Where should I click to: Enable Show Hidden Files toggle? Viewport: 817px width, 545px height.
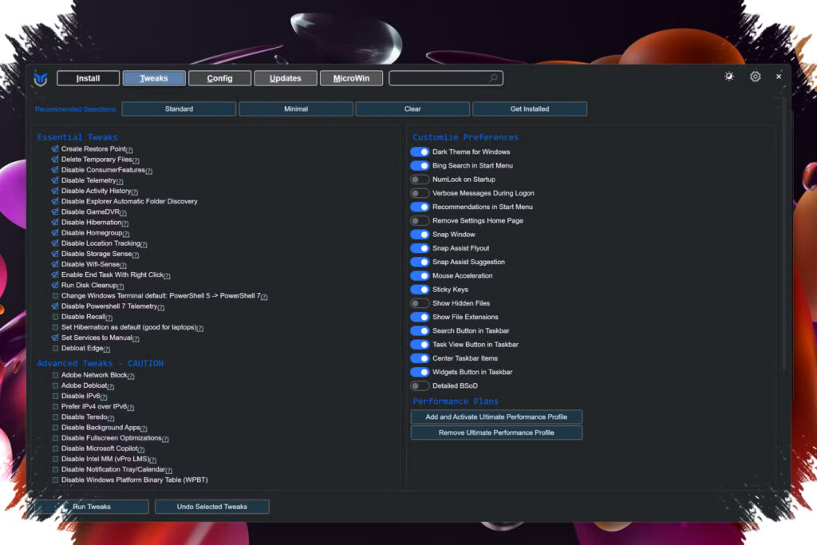click(420, 303)
